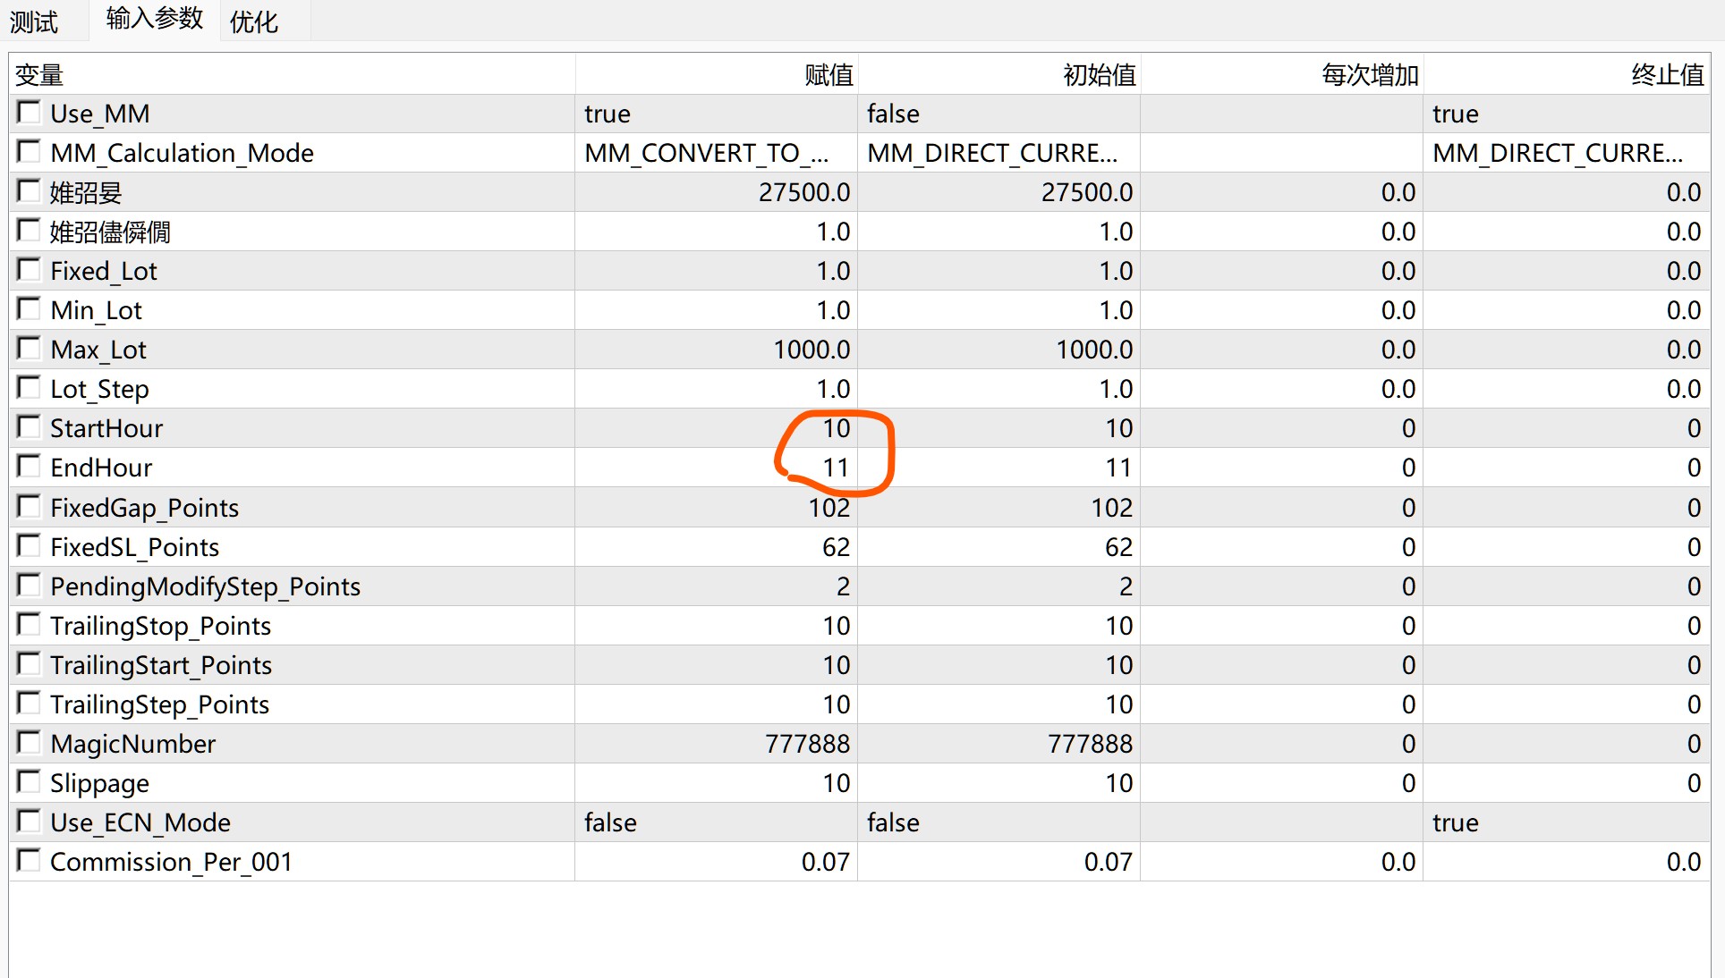Click FixedGap_Points 赋值 value 102

829,508
